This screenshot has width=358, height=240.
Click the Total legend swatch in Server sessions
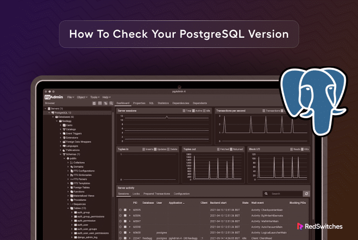(x=184, y=111)
